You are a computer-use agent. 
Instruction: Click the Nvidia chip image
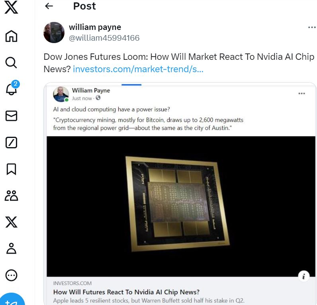click(x=181, y=206)
